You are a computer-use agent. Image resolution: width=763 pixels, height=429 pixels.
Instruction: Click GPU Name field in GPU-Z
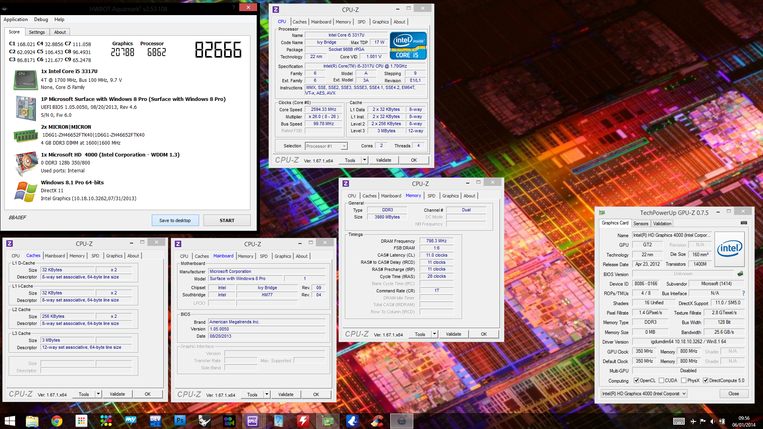(x=672, y=235)
